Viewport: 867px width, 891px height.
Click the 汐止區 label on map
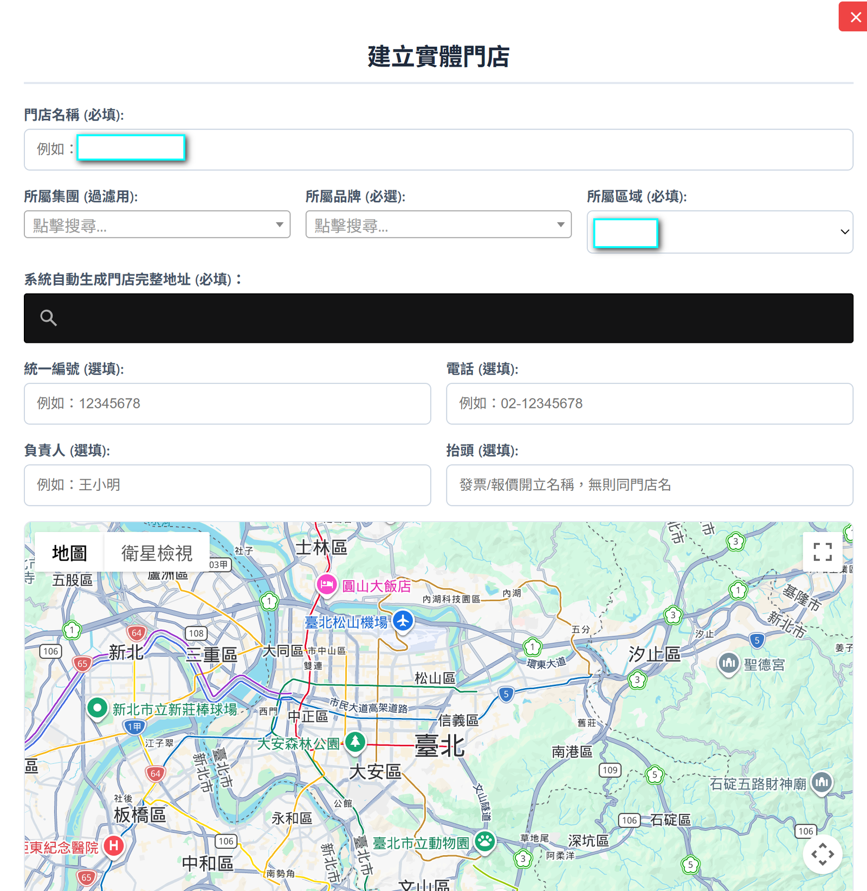click(x=655, y=655)
